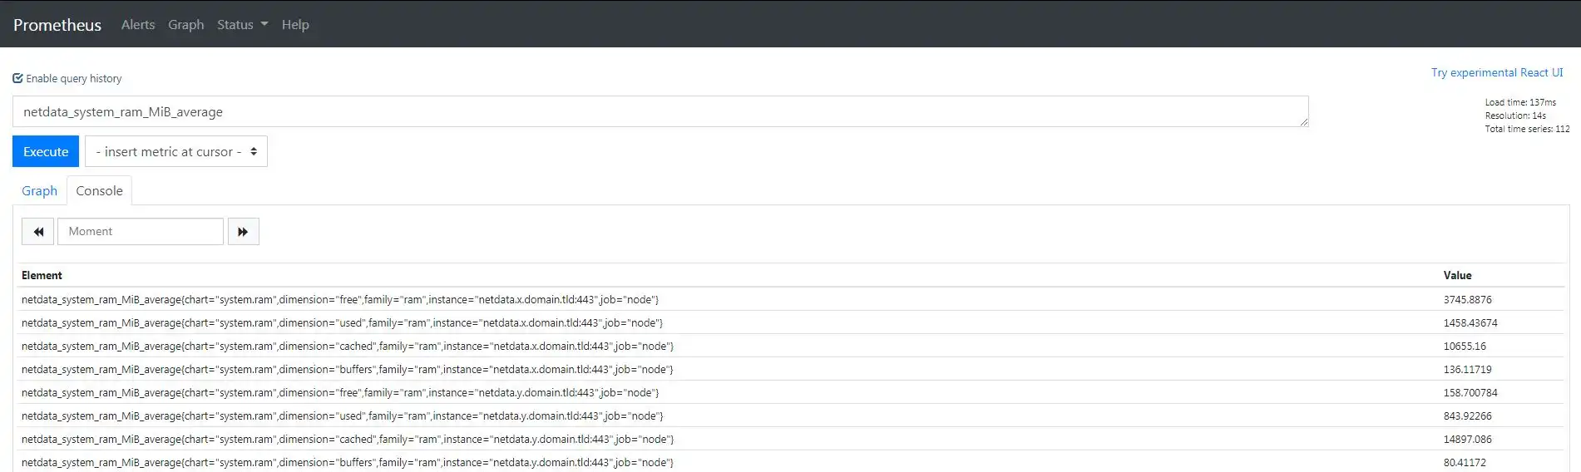Screen dimensions: 1581x472
Task: Select buffers dimension row for netdata.x.domain.tld
Action: point(791,369)
